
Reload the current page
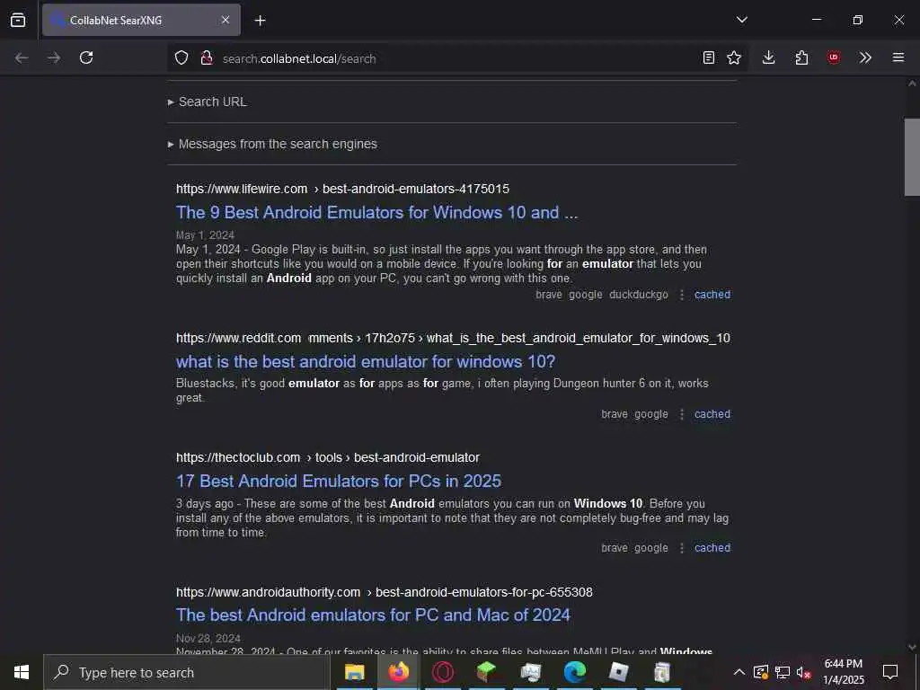click(x=86, y=57)
